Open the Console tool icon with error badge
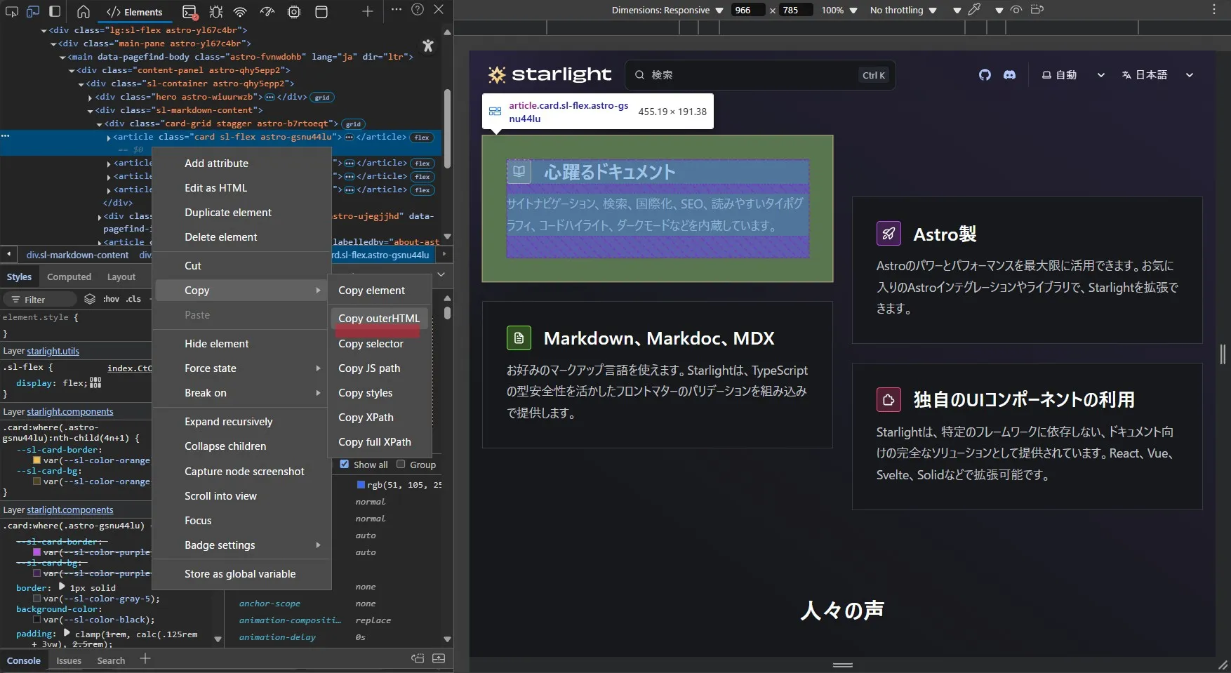 189,12
